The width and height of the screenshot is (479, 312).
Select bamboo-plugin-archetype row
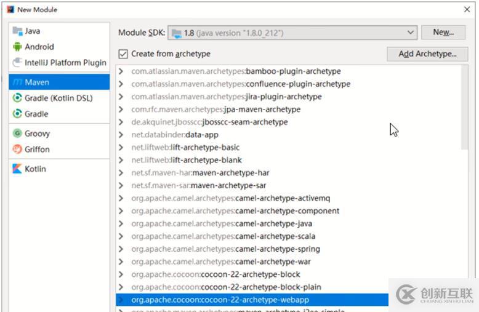pyautogui.click(x=289, y=71)
